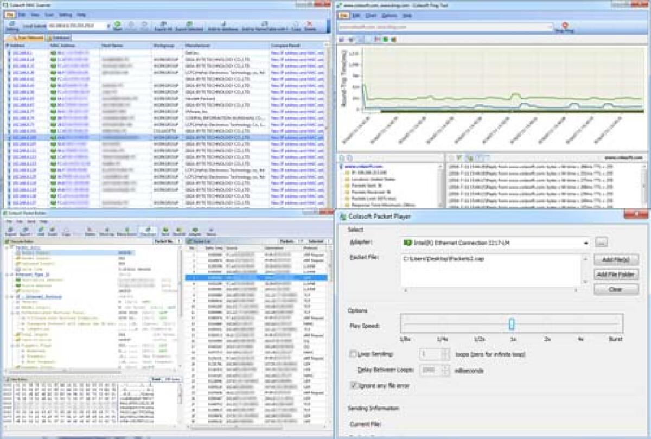
Task: Click the Add File Folder button
Action: (616, 275)
